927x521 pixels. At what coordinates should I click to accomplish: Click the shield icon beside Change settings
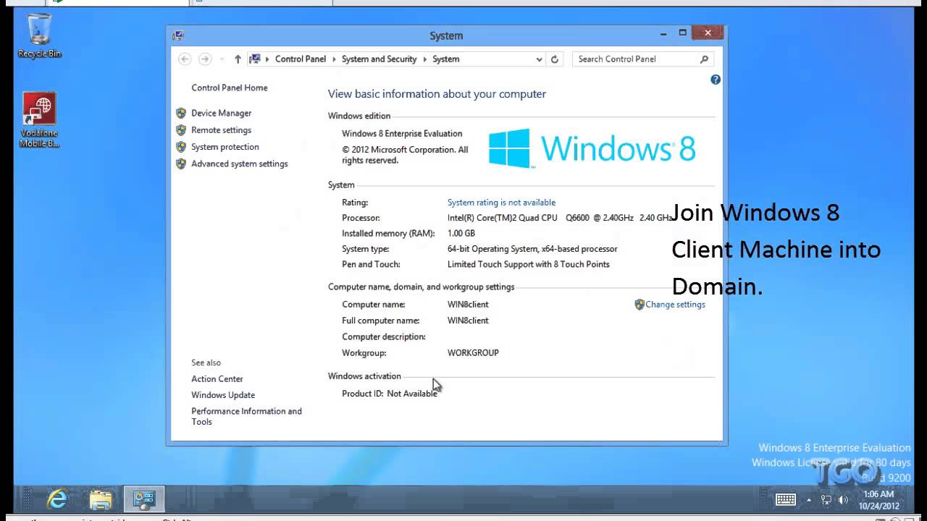point(639,305)
